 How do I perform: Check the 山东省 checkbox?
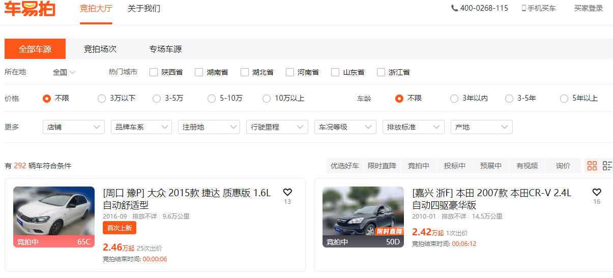(x=335, y=72)
